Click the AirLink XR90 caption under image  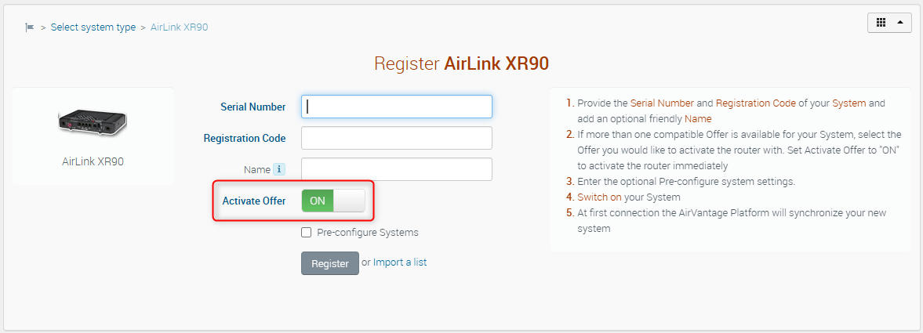click(93, 162)
